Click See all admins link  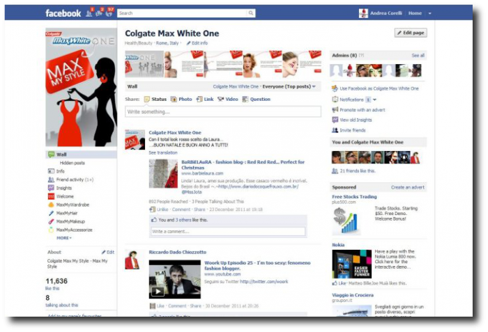click(418, 56)
